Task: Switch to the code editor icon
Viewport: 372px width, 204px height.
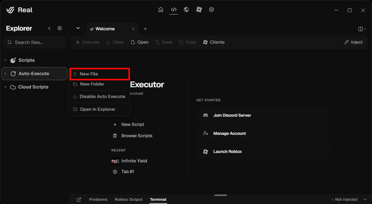Action: 174,10
